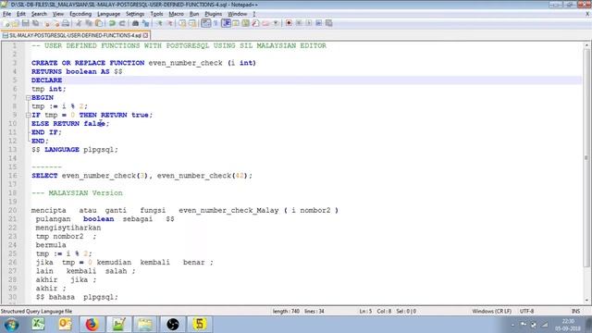Open the Encoding menu
The width and height of the screenshot is (592, 333).
(80, 14)
